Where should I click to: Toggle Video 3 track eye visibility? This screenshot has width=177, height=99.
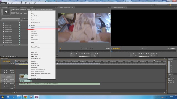(4, 70)
